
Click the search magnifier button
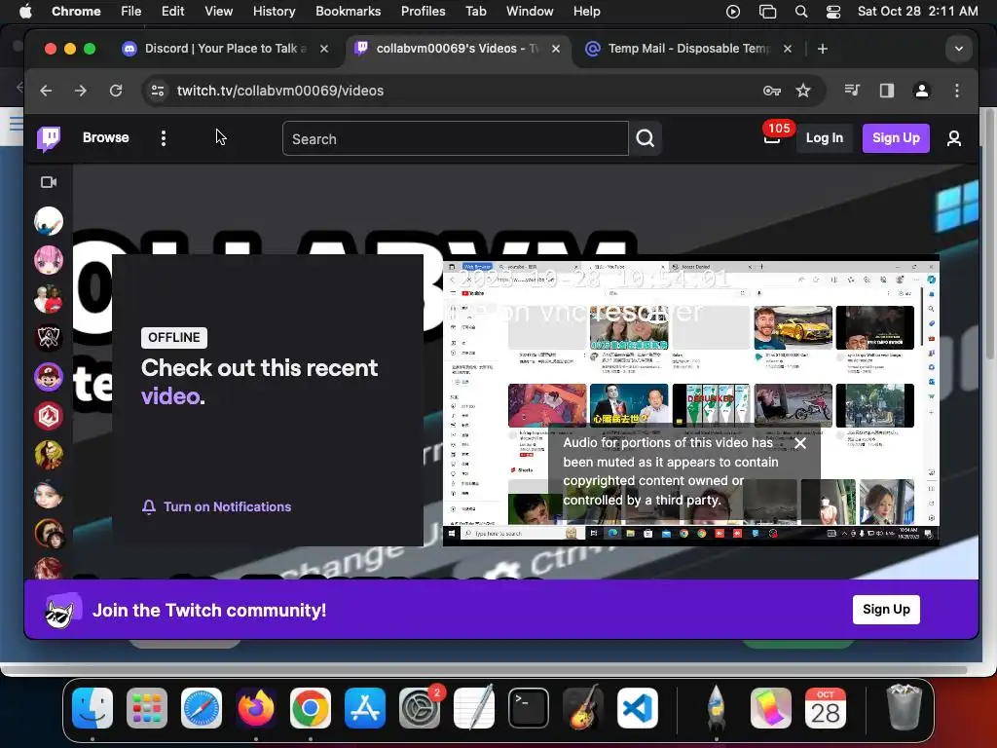(x=646, y=138)
